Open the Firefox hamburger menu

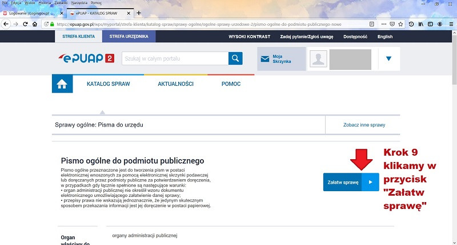(x=451, y=25)
